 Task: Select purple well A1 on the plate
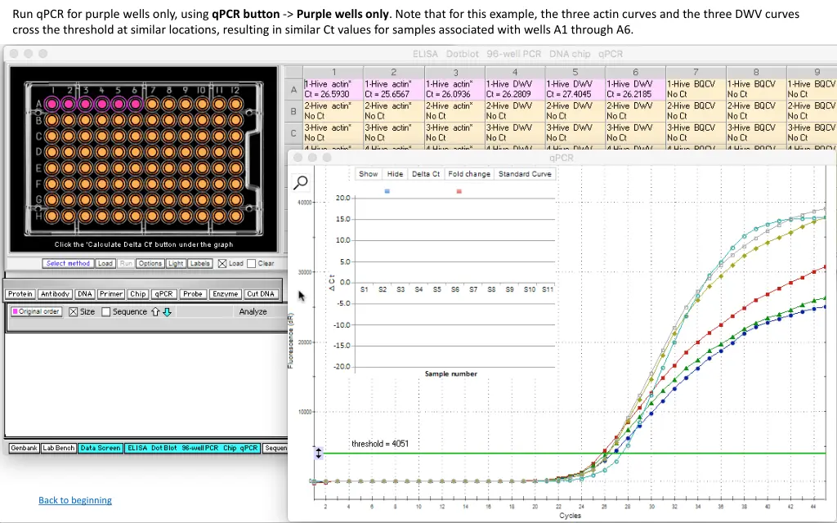[51, 104]
